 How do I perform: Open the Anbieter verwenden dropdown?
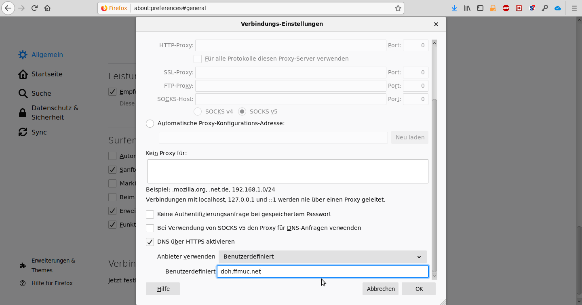coord(322,257)
